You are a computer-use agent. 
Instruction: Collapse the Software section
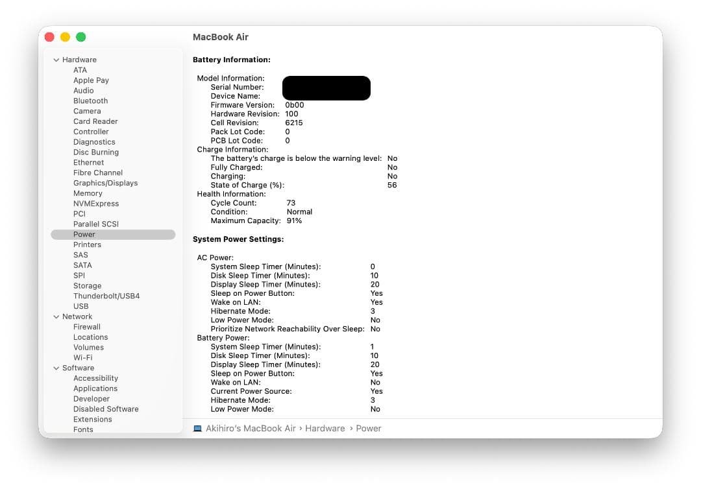pos(56,368)
